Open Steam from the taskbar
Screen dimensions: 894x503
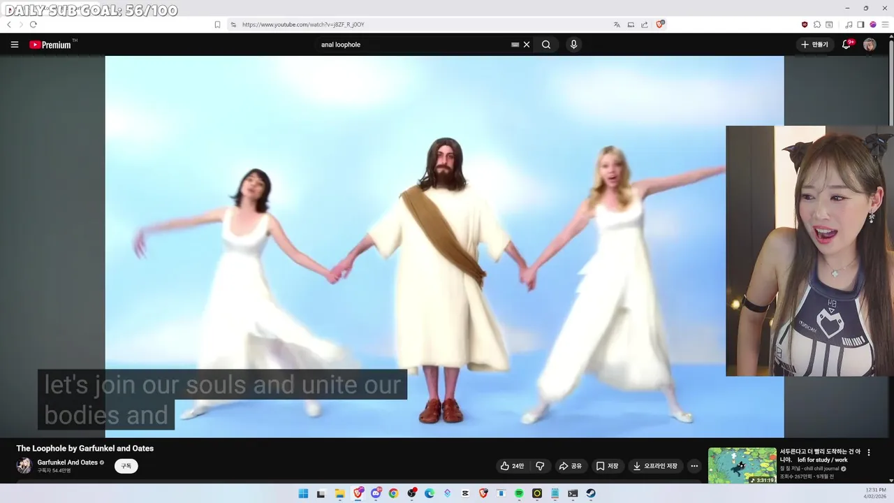click(x=591, y=493)
